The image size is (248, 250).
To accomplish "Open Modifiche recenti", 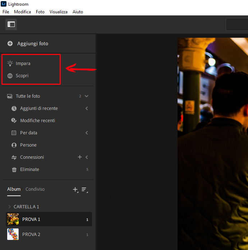I will pos(37,121).
